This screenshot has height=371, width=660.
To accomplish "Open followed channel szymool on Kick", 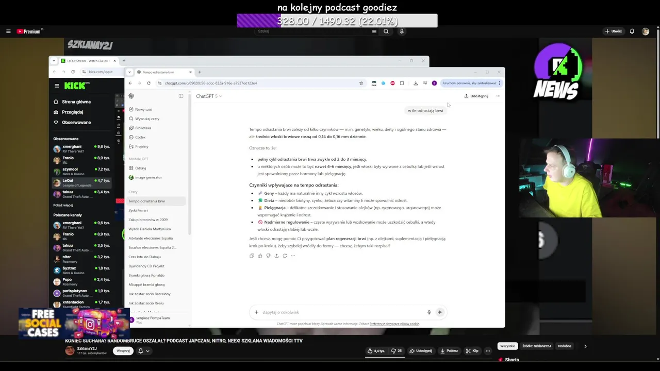I will 82,171.
